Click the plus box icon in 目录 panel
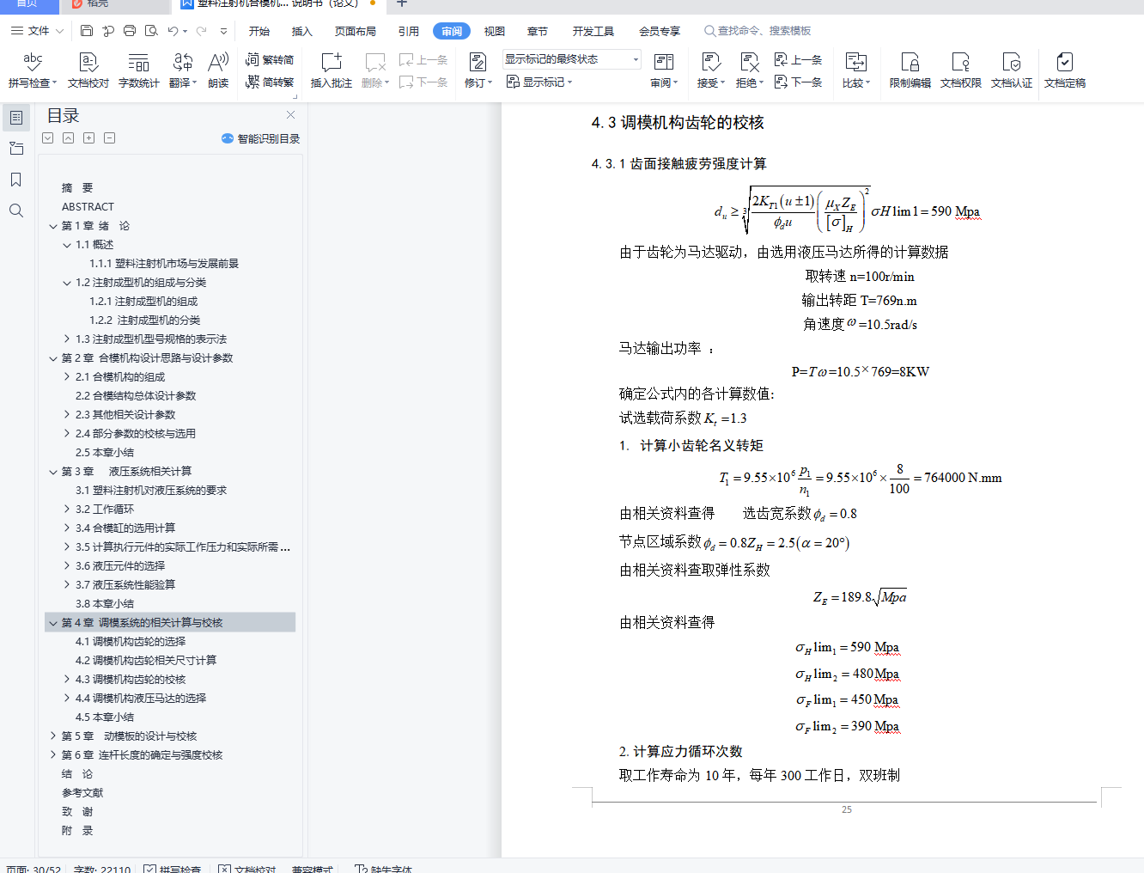 pyautogui.click(x=88, y=138)
